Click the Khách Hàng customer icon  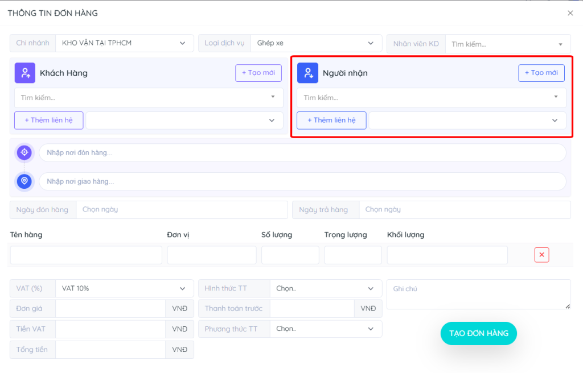coord(25,73)
